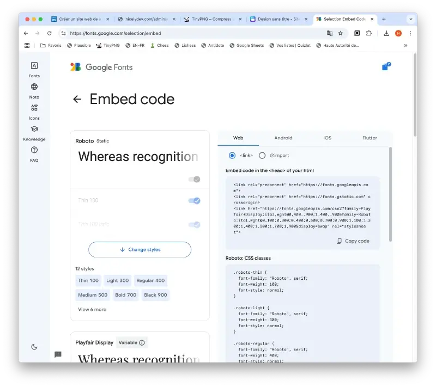Open browser downloads

point(386,33)
